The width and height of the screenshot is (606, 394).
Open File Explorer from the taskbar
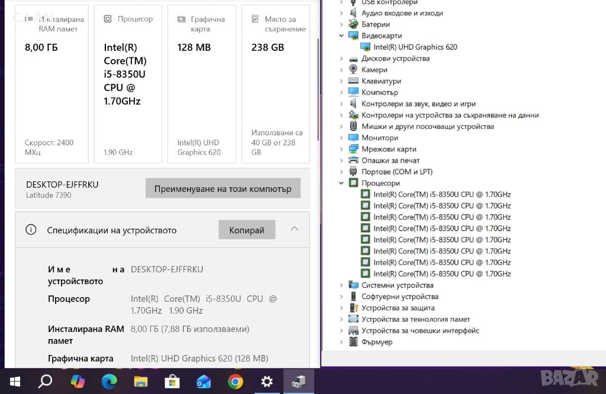pyautogui.click(x=140, y=382)
